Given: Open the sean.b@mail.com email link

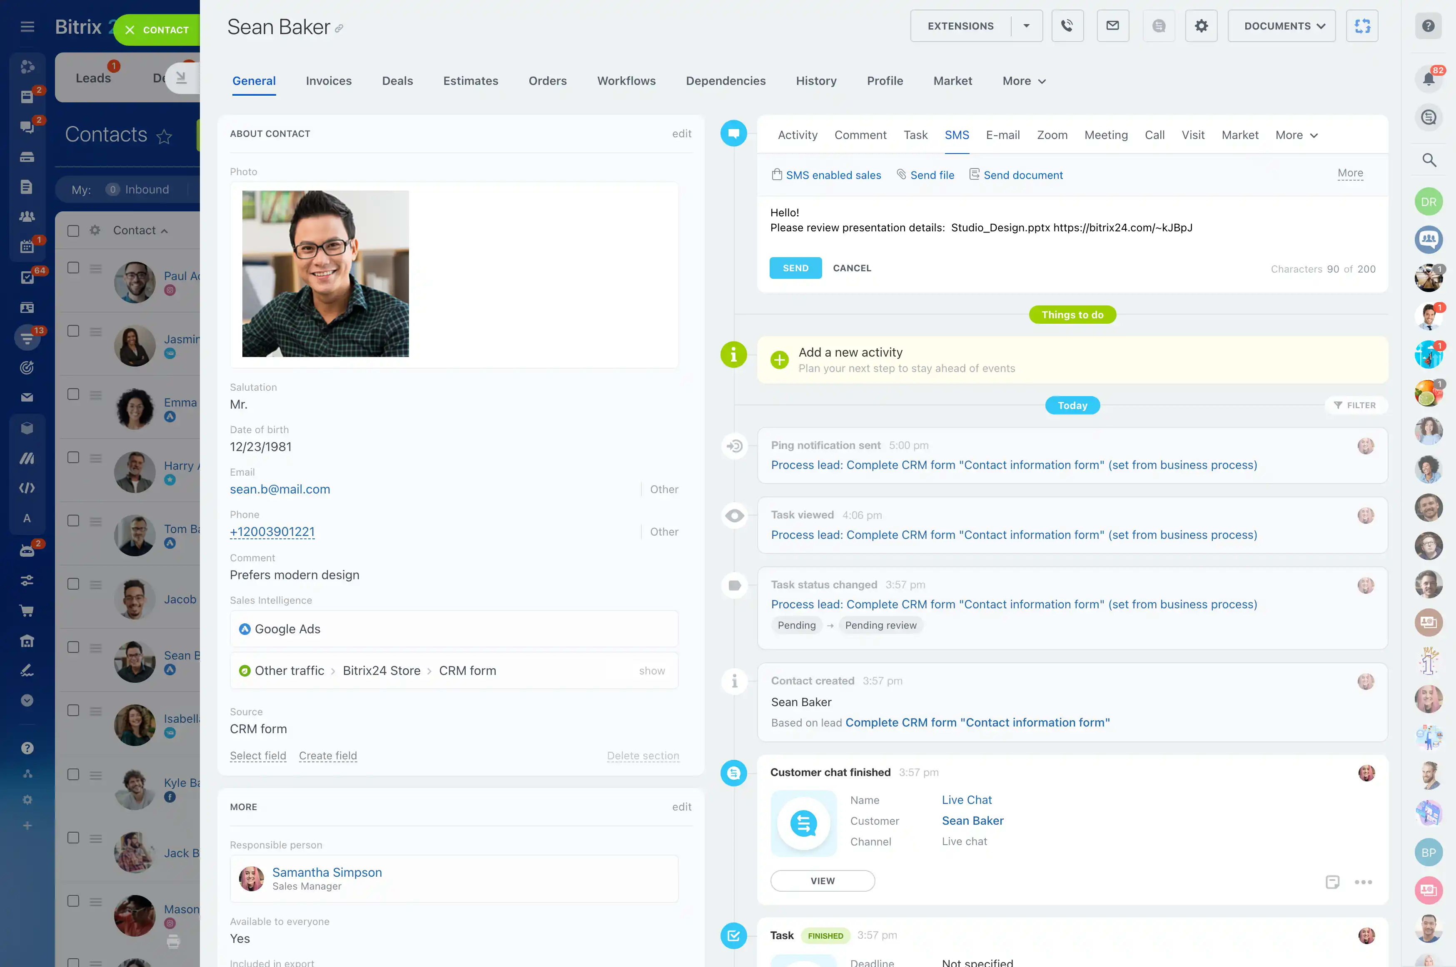Looking at the screenshot, I should pyautogui.click(x=279, y=489).
